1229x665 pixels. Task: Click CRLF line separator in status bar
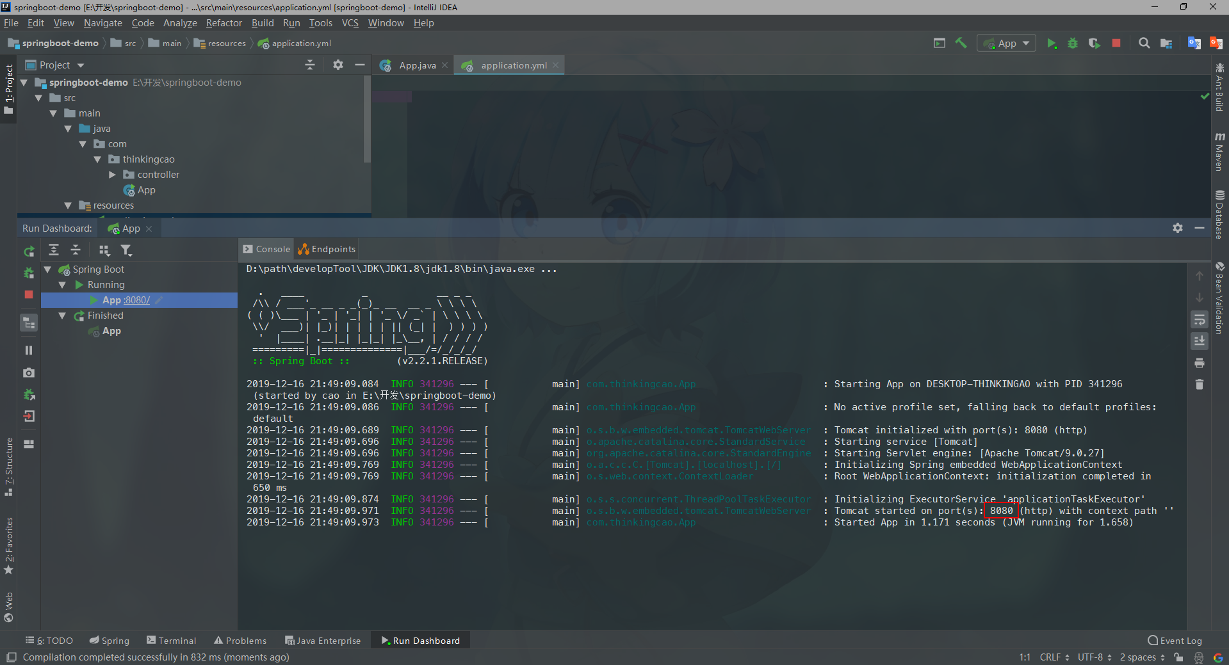(x=1054, y=657)
